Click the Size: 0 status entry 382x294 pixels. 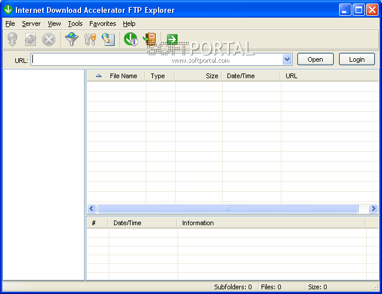pos(317,287)
